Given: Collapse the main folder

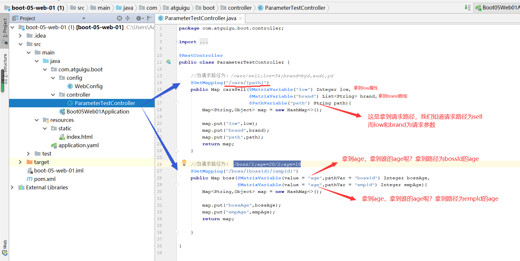Looking at the screenshot, I should (x=29, y=53).
